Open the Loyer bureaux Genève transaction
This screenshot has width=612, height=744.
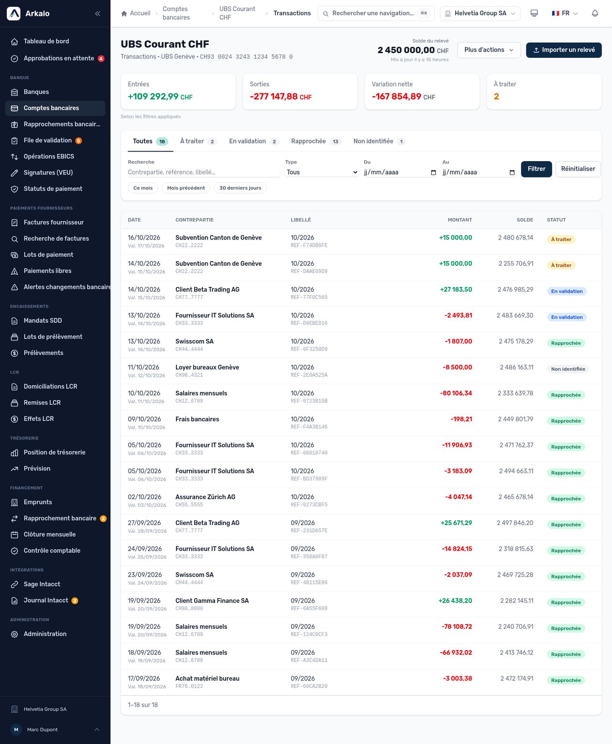(361, 371)
